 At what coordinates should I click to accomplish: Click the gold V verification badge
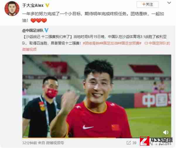tap(47, 5)
